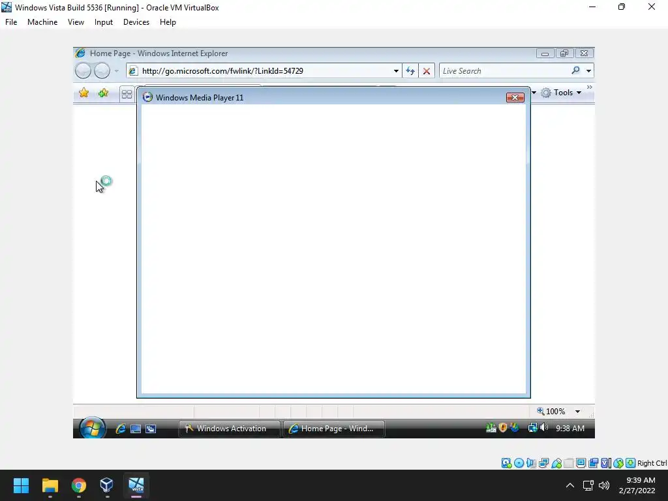The image size is (668, 501).
Task: Click the VirtualBox USB devices status icon
Action: coord(556,463)
